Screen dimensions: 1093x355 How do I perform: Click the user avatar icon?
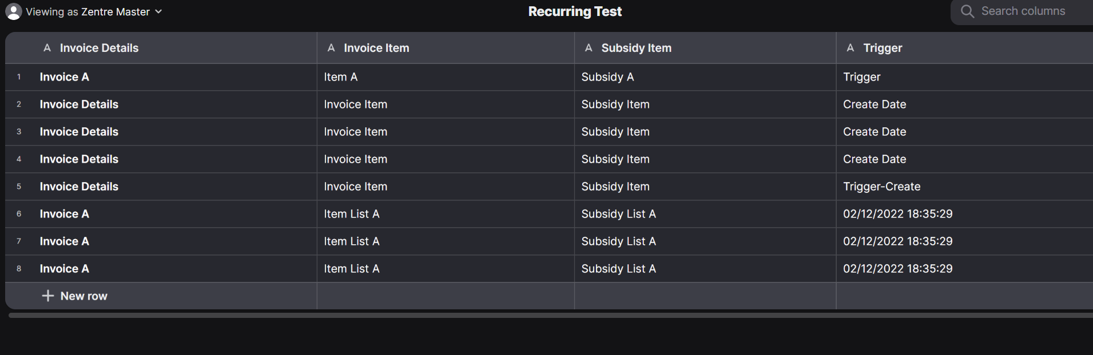[x=13, y=11]
